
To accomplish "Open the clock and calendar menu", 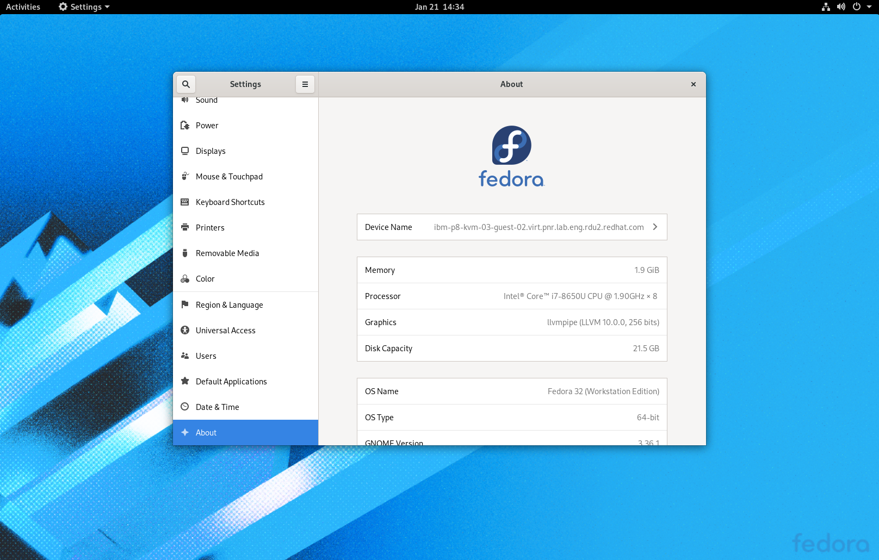I will point(439,7).
